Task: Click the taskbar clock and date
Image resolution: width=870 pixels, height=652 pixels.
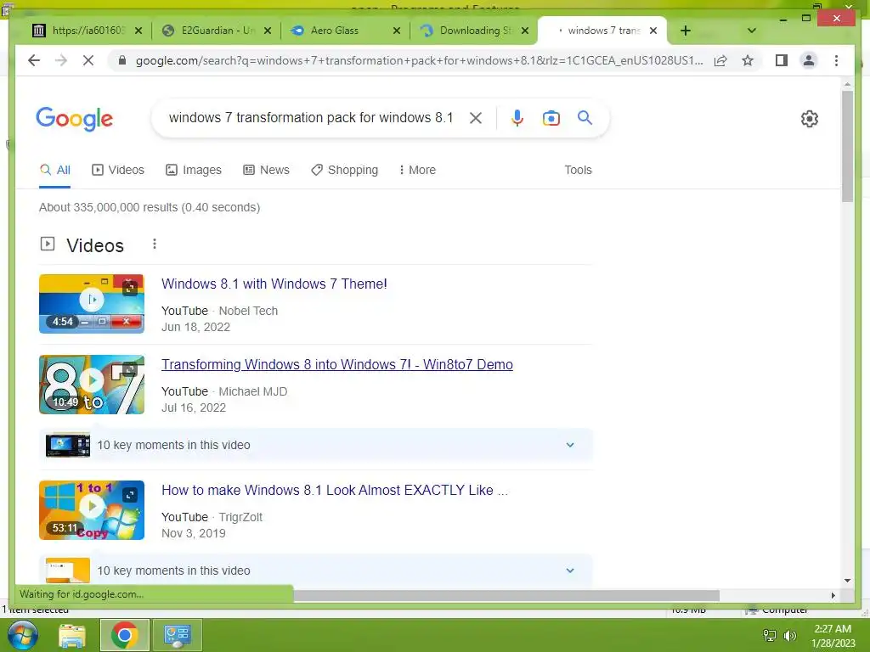Action: click(x=833, y=635)
